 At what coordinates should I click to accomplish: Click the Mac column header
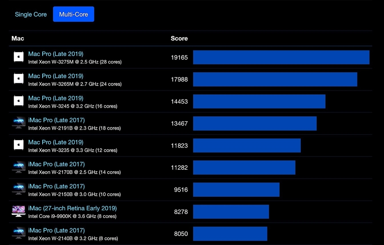(18, 39)
